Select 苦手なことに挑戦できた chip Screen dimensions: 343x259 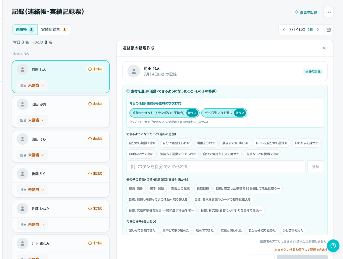(263, 154)
